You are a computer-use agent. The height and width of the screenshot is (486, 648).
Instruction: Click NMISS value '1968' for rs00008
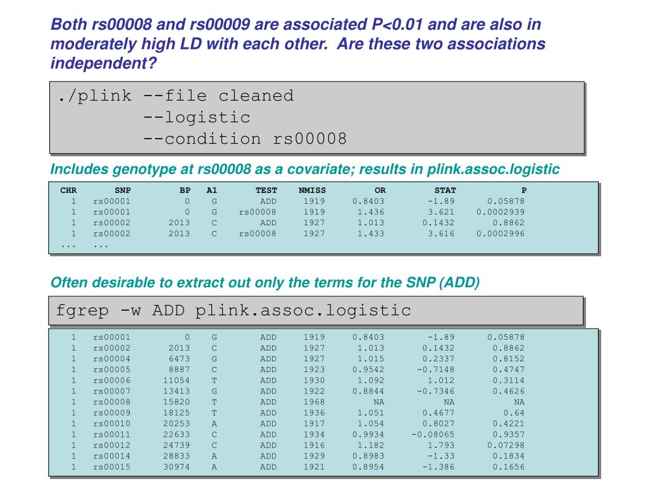point(315,402)
